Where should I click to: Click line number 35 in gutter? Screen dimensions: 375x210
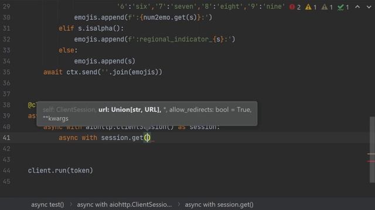point(6,72)
